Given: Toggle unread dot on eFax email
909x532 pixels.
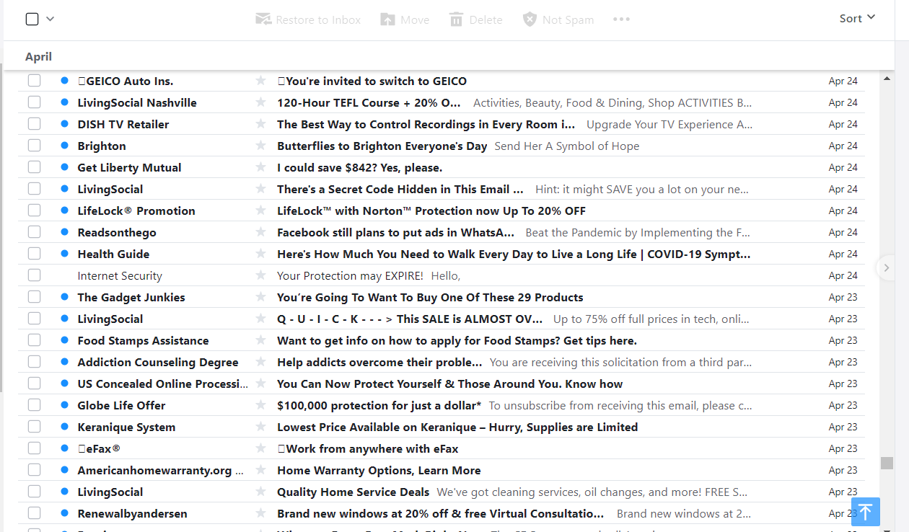Looking at the screenshot, I should click(64, 448).
